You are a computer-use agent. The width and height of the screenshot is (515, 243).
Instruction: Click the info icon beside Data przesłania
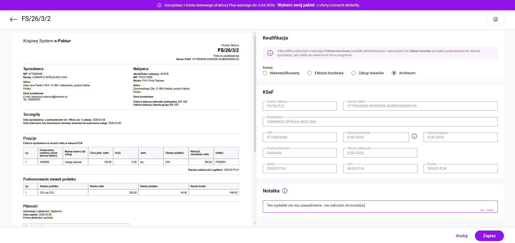point(414,136)
